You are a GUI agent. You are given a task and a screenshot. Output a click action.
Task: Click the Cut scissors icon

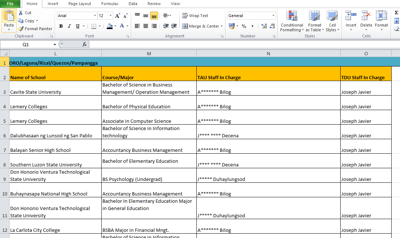point(21,13)
